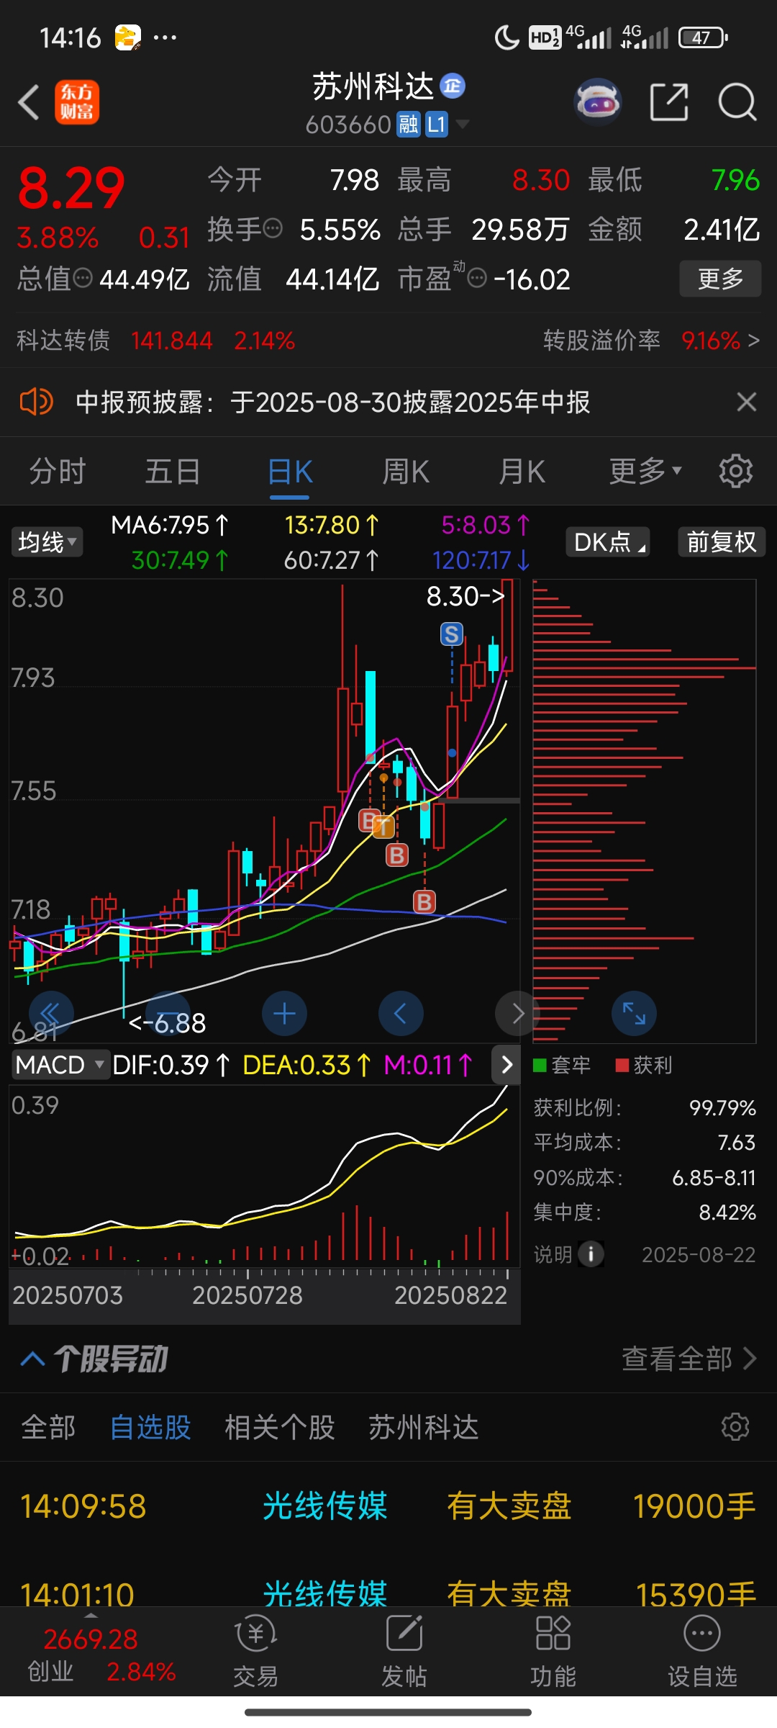
Task: Tap the MA6:7.95 moving average value
Action: (x=170, y=526)
